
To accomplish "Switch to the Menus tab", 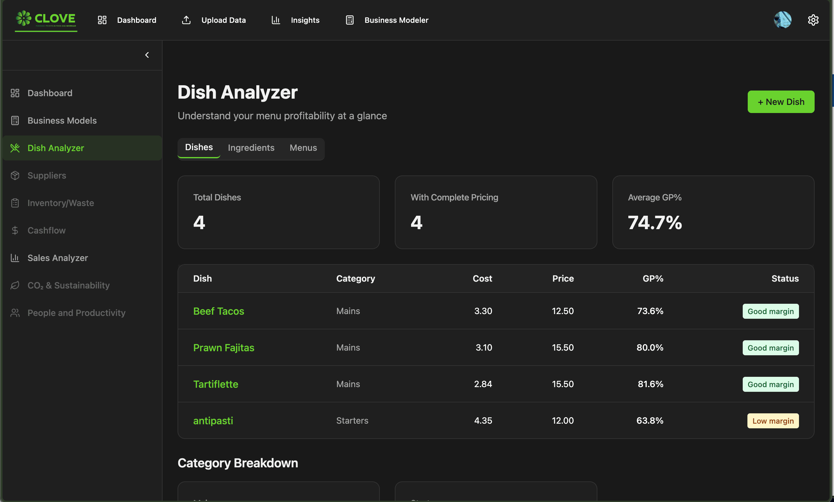I will click(x=303, y=148).
